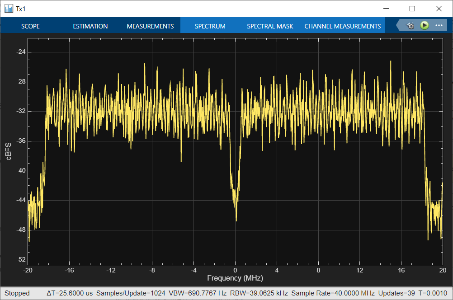The image size is (453, 300).
Task: Open the scope settings gear icon
Action: tap(411, 26)
